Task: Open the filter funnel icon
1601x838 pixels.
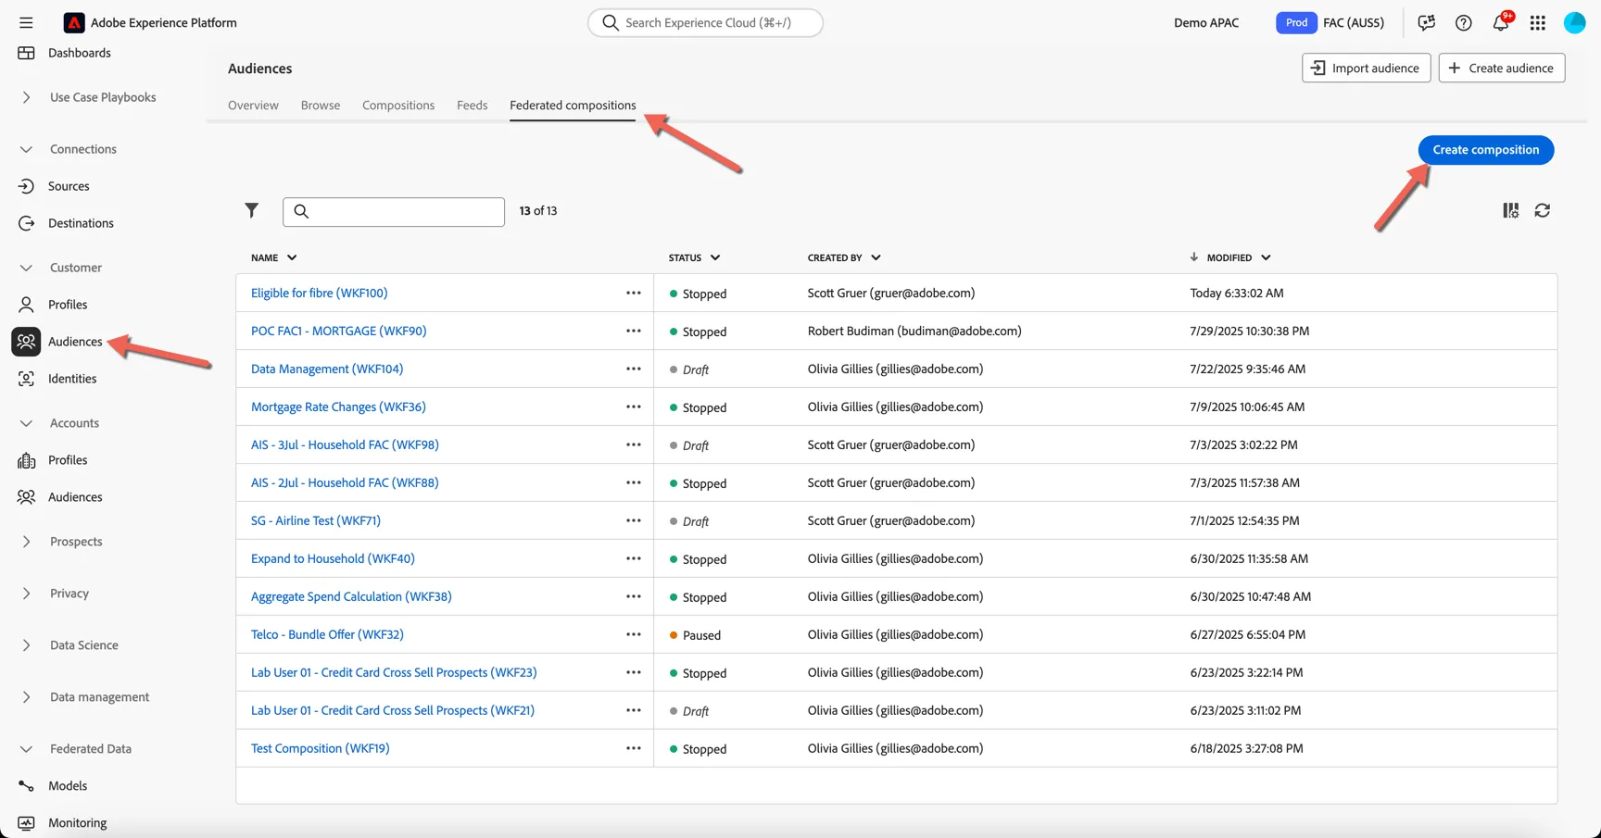Action: point(251,210)
